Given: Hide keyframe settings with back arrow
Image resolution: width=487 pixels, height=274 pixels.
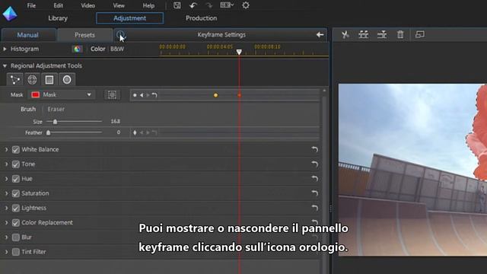Looking at the screenshot, I should (320, 35).
